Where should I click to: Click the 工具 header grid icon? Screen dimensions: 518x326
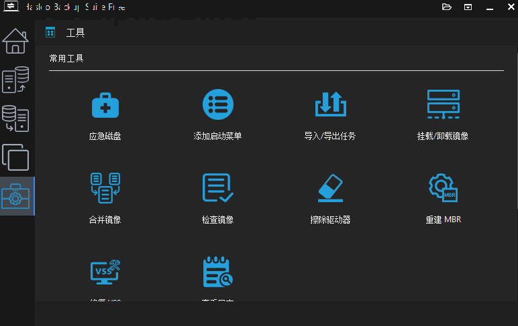point(50,32)
